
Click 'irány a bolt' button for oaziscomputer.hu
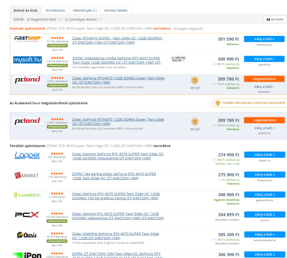265,235
